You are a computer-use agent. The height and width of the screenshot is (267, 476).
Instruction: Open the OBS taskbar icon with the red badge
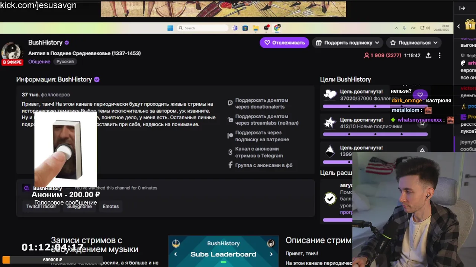[x=266, y=28]
